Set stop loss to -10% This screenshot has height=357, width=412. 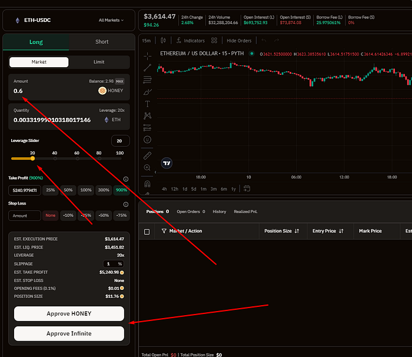coord(68,216)
